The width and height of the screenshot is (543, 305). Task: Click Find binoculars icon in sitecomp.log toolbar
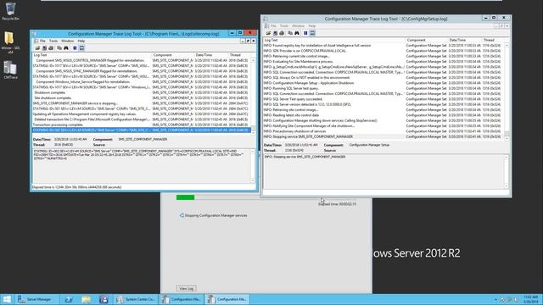[x=66, y=48]
